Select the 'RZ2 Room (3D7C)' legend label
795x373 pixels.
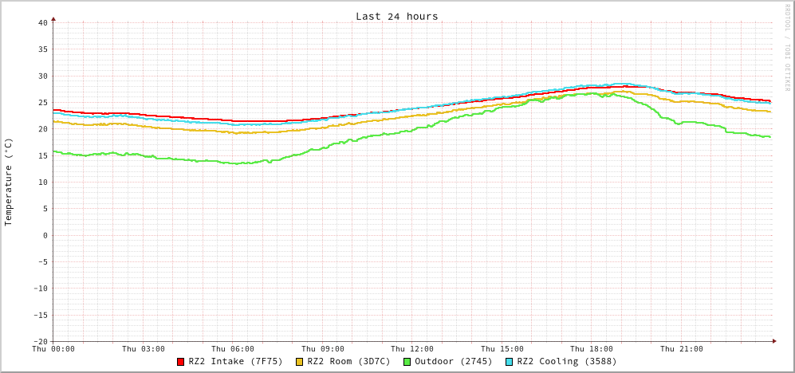(x=348, y=361)
